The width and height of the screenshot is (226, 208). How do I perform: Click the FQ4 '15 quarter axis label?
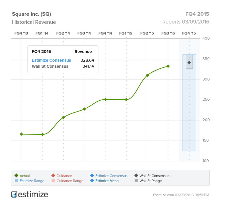(189, 33)
